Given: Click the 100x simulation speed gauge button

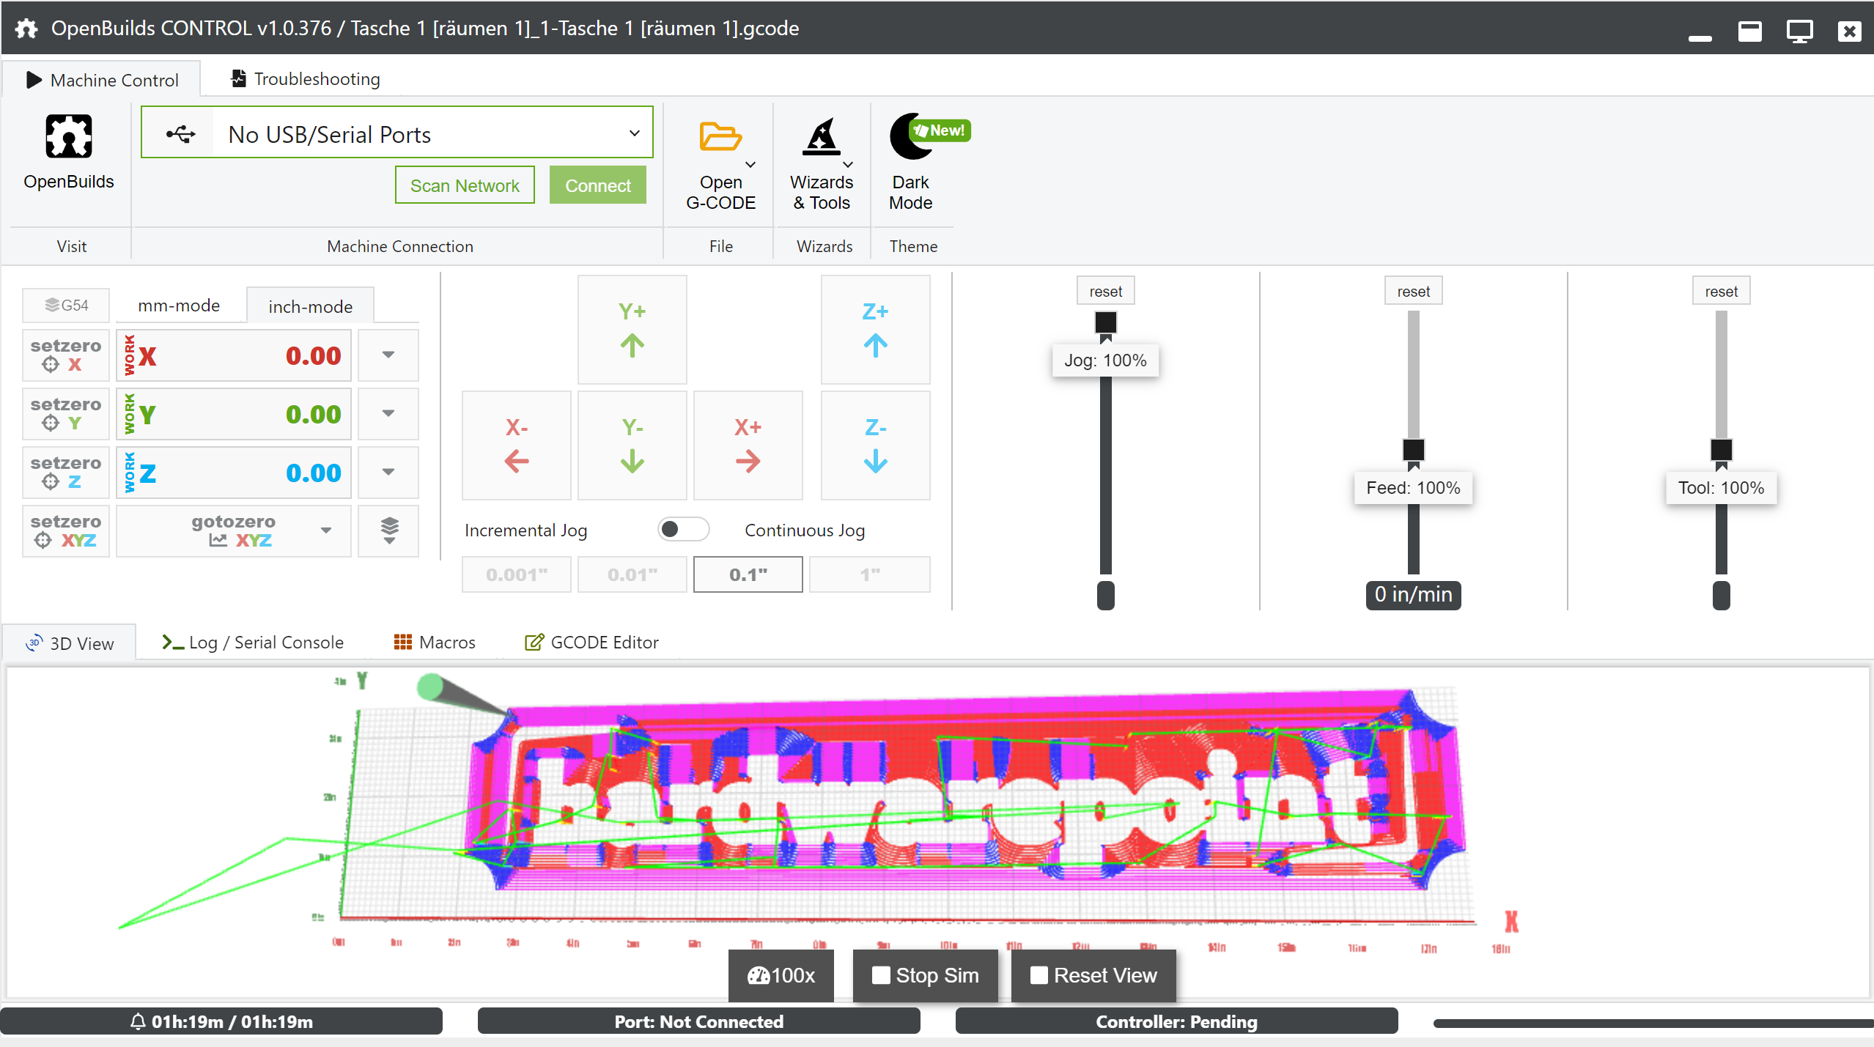Looking at the screenshot, I should click(781, 975).
